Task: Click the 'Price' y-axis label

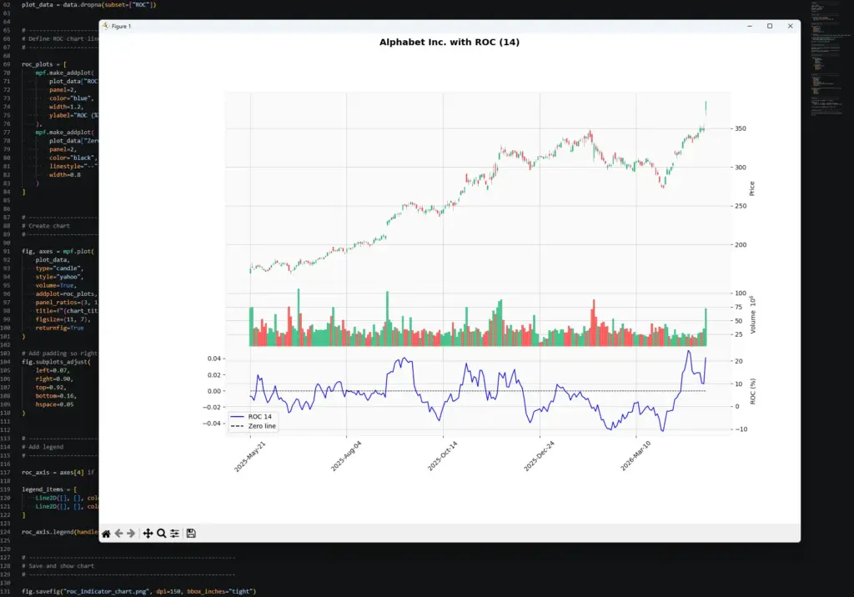Action: 752,188
